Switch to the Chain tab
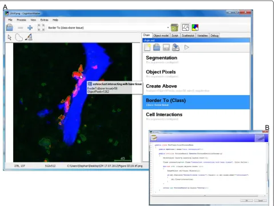The width and height of the screenshot is (276, 206). (146, 35)
